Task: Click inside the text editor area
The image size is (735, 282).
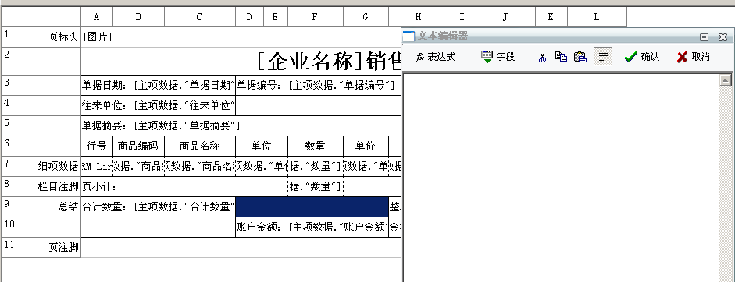Action: coord(561,178)
